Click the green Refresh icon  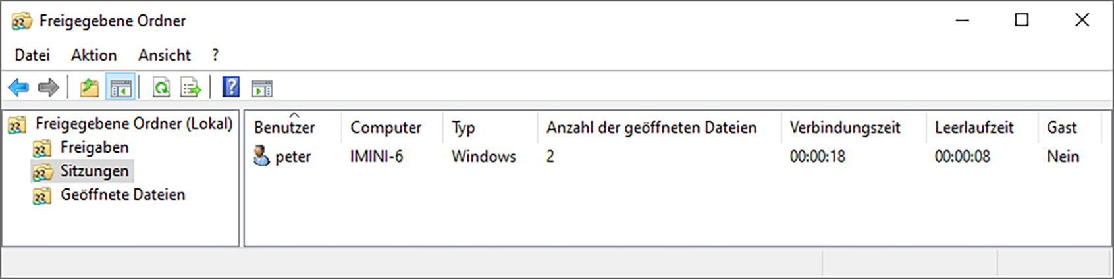pyautogui.click(x=161, y=88)
